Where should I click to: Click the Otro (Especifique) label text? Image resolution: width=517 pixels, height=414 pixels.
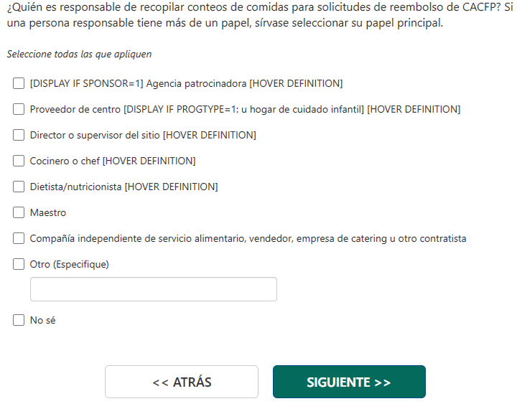point(70,264)
